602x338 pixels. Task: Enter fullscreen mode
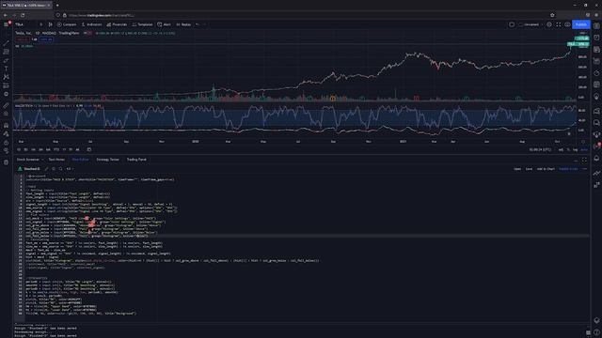pyautogui.click(x=558, y=24)
